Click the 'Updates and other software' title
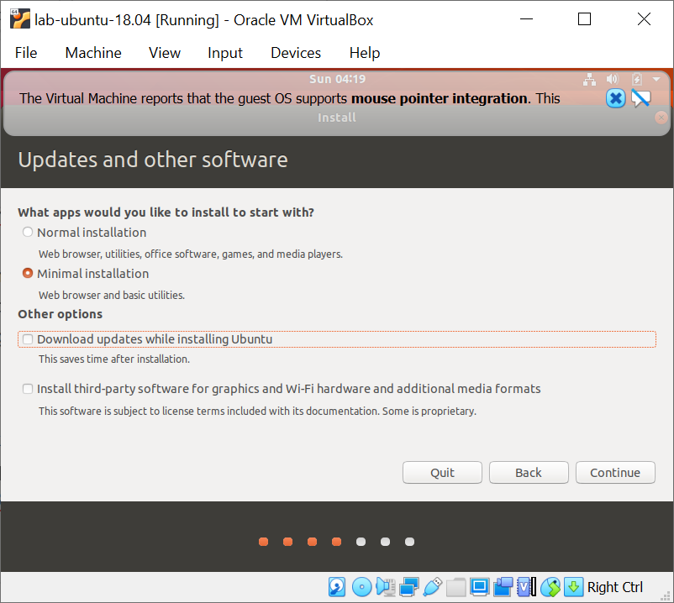Screen dimensions: 674x603 coord(153,160)
